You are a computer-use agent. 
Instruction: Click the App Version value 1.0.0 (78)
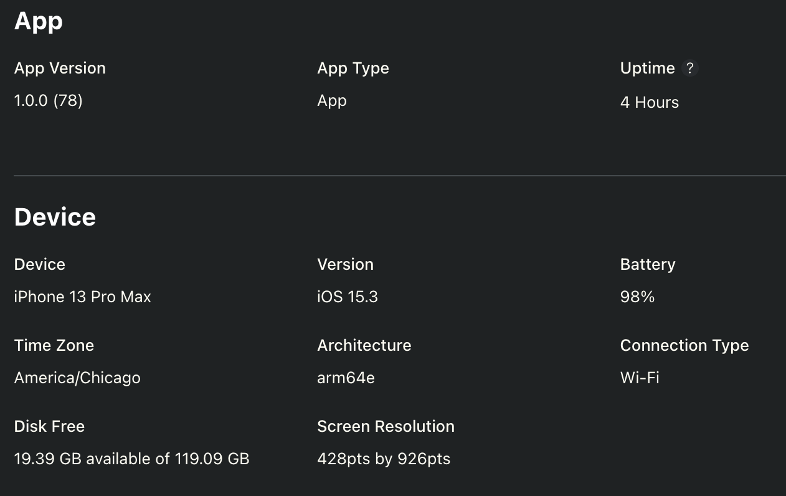(x=48, y=100)
